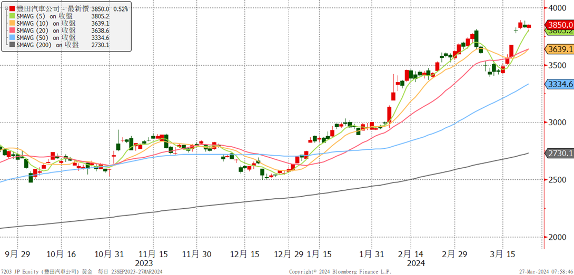Click the 11月 30 date axis label
Viewport: 574px width, 275px height.
(x=195, y=254)
